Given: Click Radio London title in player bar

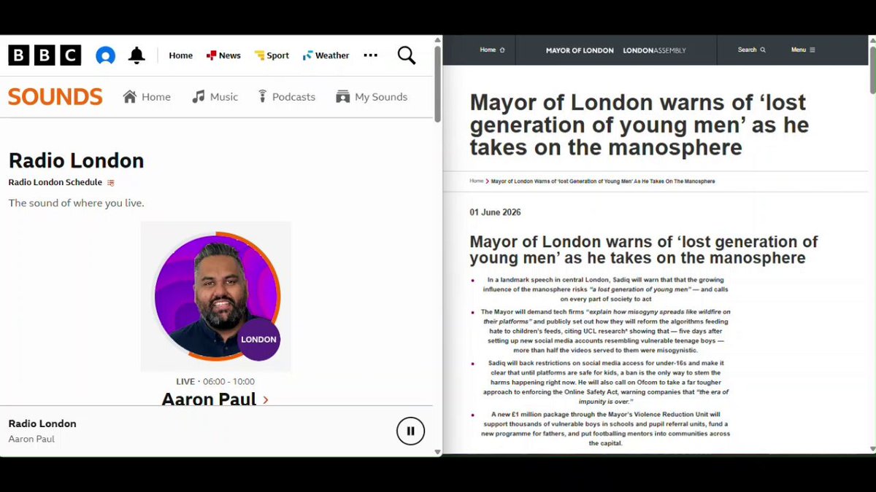Looking at the screenshot, I should click(x=42, y=423).
